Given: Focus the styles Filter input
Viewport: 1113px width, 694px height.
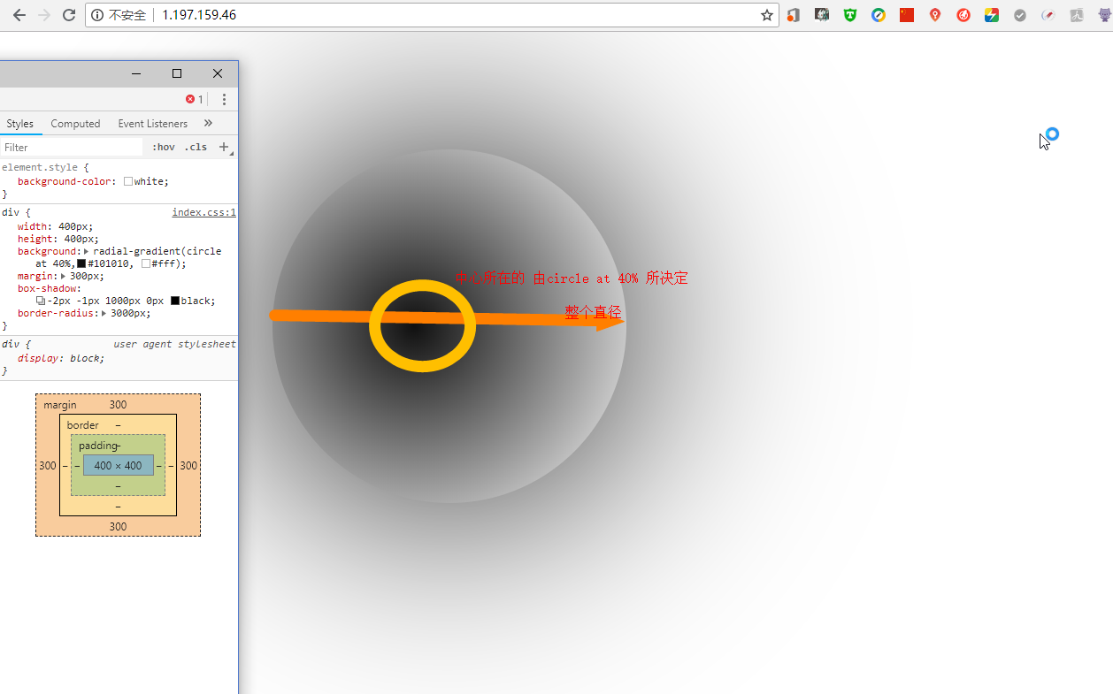Looking at the screenshot, I should pyautogui.click(x=72, y=147).
